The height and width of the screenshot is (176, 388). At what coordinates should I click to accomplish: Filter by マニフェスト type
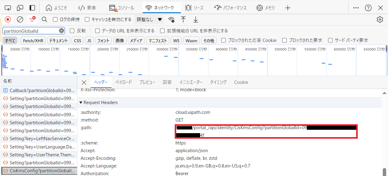158,40
